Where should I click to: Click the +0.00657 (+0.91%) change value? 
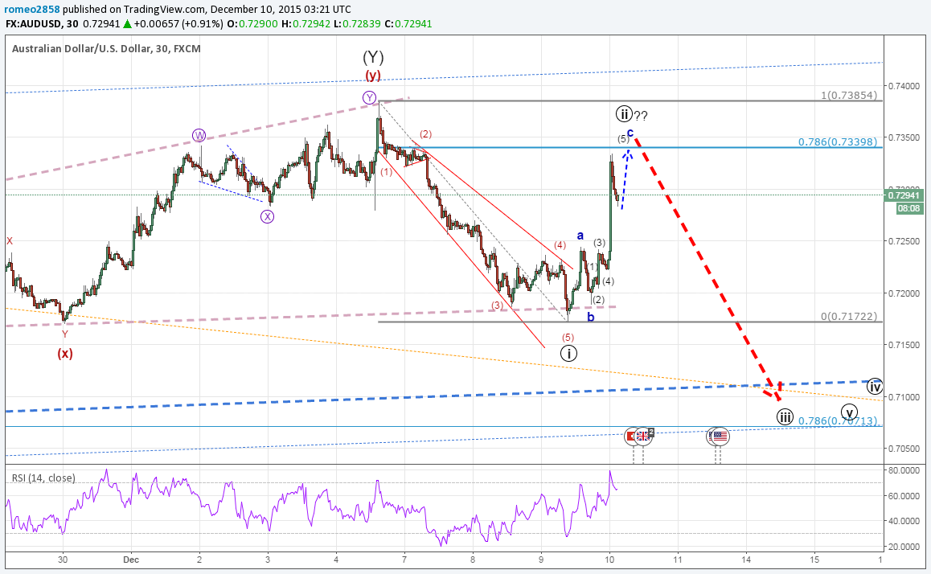(178, 24)
